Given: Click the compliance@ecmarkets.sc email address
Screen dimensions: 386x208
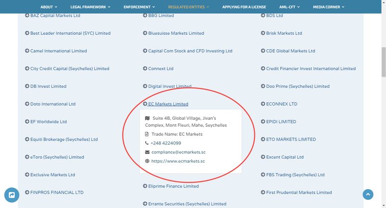Looking at the screenshot, I should coord(179,152).
